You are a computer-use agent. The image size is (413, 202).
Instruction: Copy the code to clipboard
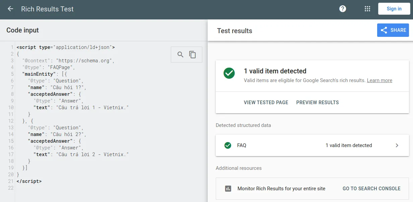[x=193, y=55]
